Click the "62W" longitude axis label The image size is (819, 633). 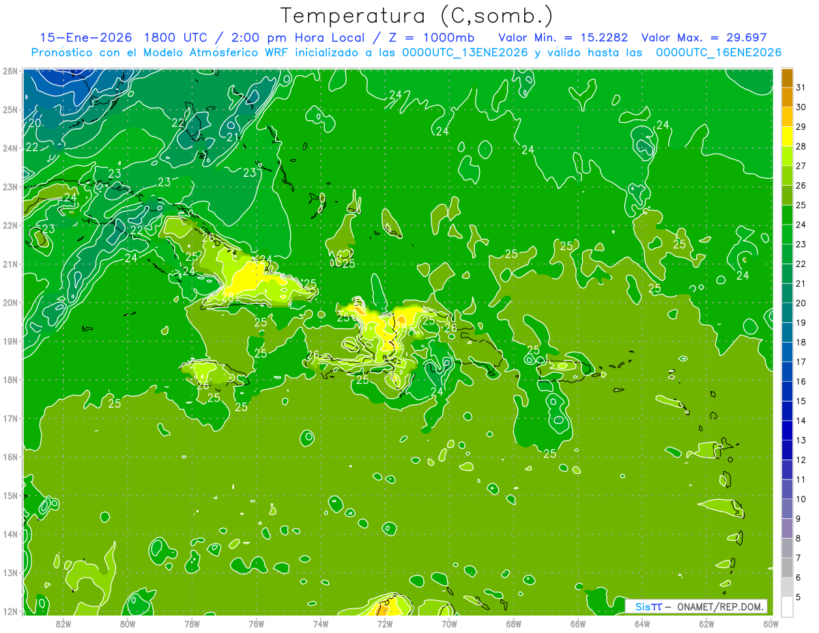[x=706, y=623]
